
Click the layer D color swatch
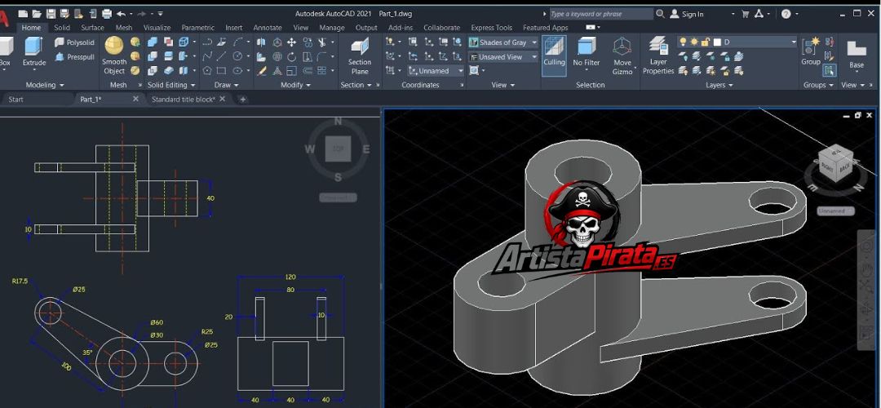[718, 42]
